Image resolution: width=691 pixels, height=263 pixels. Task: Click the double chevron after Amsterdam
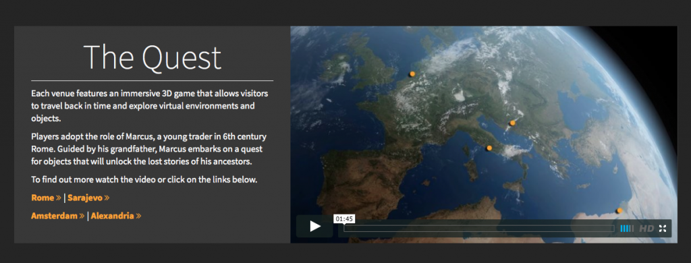[x=82, y=216]
